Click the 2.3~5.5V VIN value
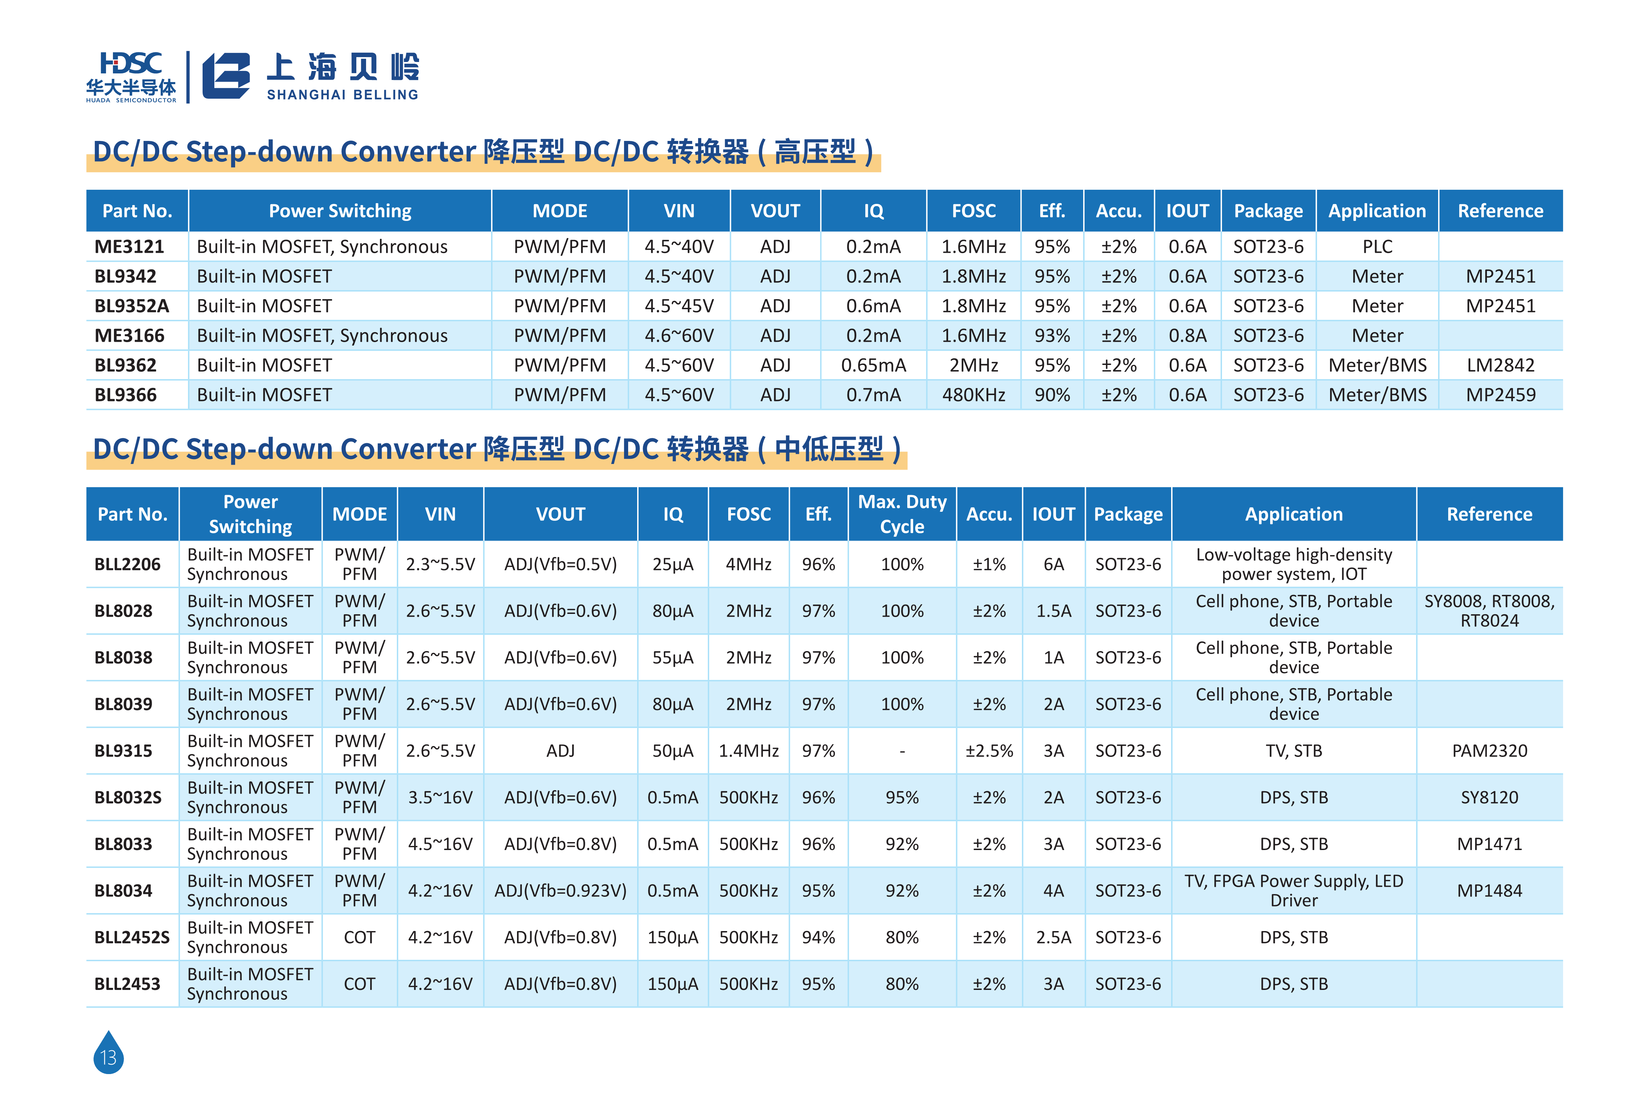This screenshot has width=1649, height=1099. (x=440, y=564)
